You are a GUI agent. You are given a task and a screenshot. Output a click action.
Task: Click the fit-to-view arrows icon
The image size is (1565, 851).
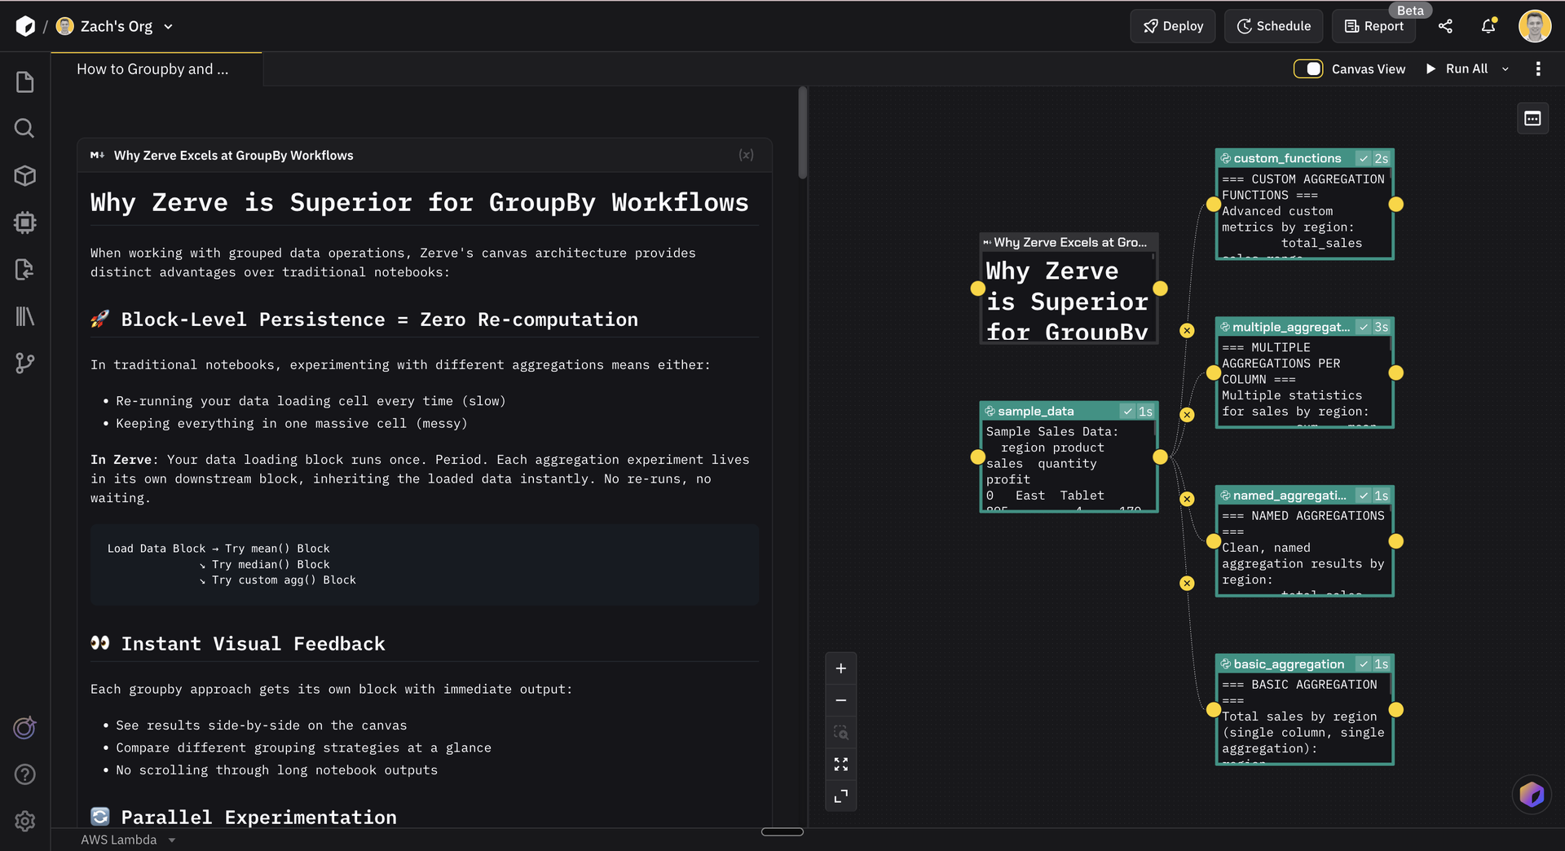click(841, 764)
